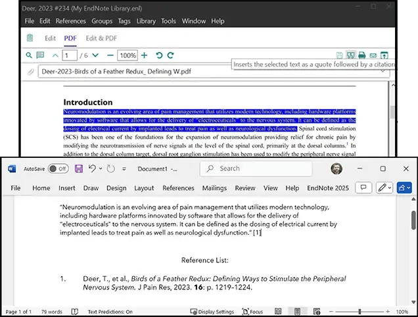
Task: Go to next PDF page chevron
Action: pyautogui.click(x=95, y=55)
